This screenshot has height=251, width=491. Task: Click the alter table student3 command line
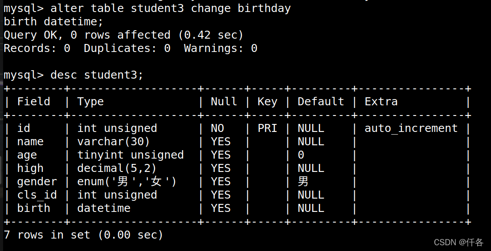click(147, 8)
